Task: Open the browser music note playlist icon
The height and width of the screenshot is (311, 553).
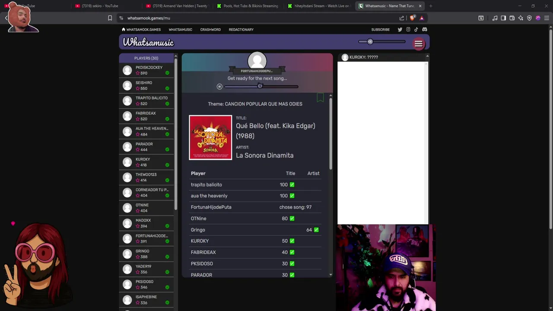Action: point(495,18)
